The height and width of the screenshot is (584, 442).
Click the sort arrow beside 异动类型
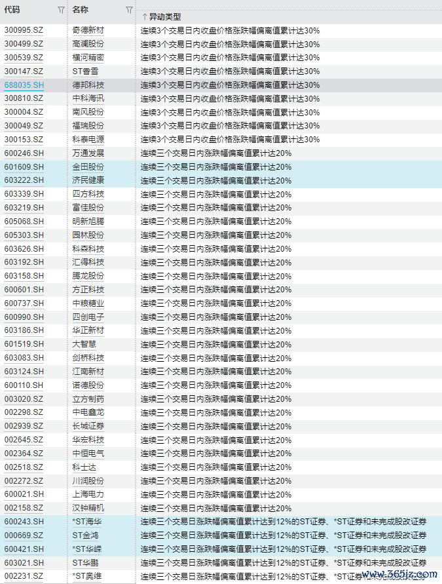tap(144, 16)
